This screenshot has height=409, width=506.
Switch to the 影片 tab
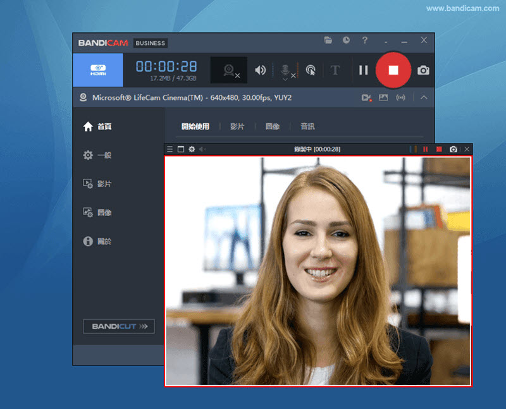237,126
